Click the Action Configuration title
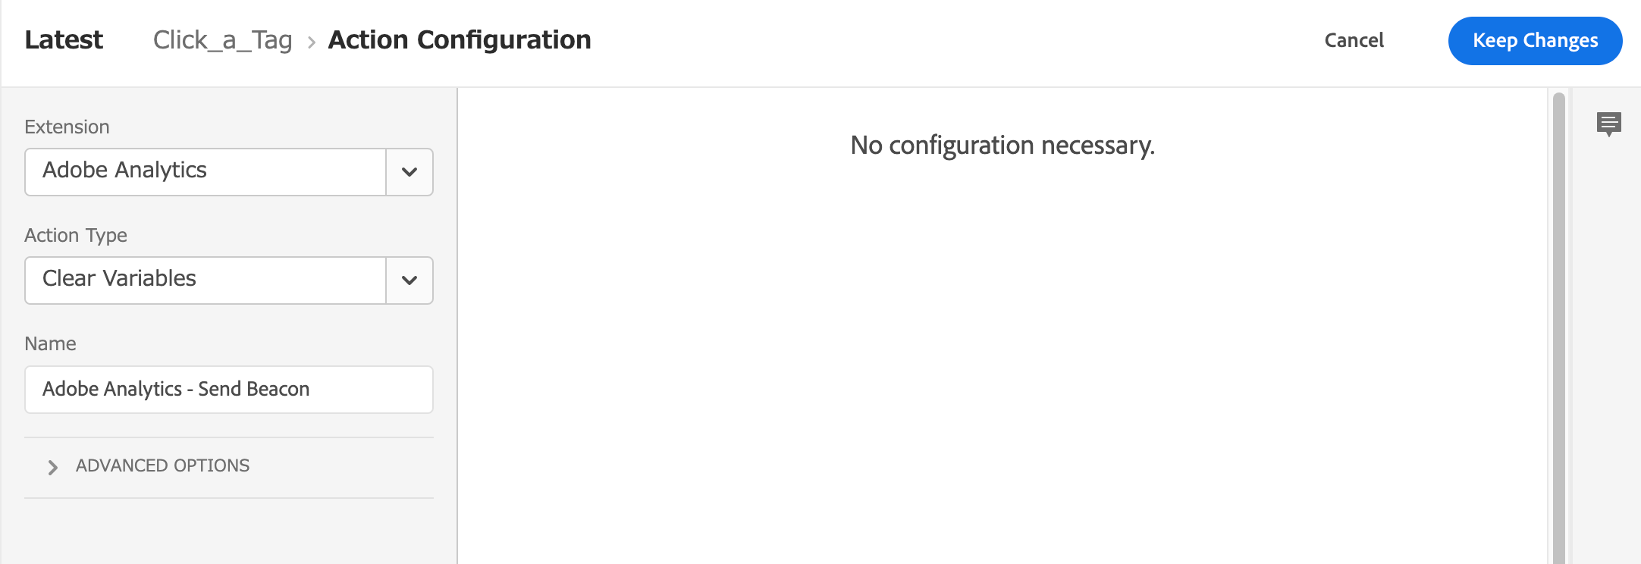 [x=460, y=39]
